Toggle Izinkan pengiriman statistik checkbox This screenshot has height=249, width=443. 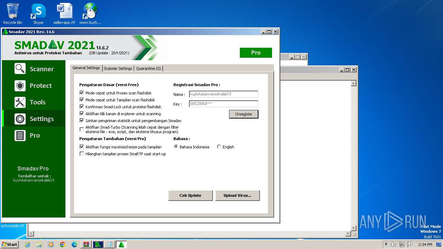click(x=82, y=121)
